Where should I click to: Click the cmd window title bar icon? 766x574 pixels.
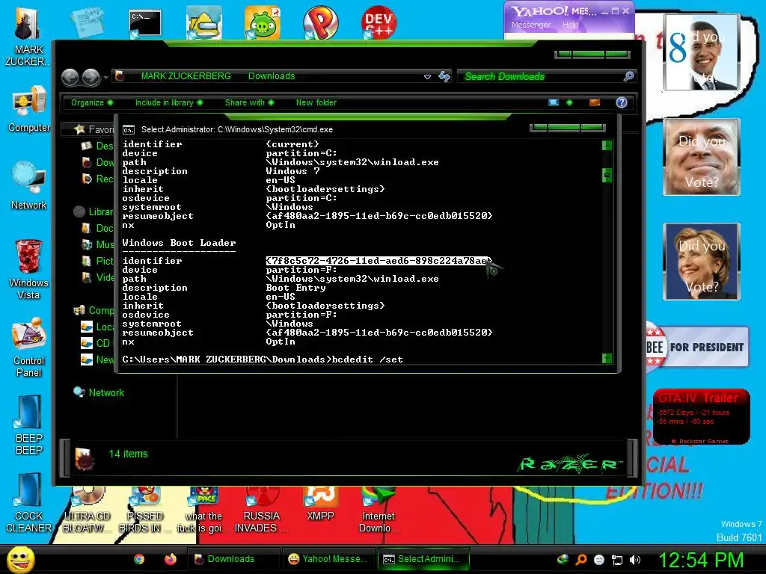[129, 130]
